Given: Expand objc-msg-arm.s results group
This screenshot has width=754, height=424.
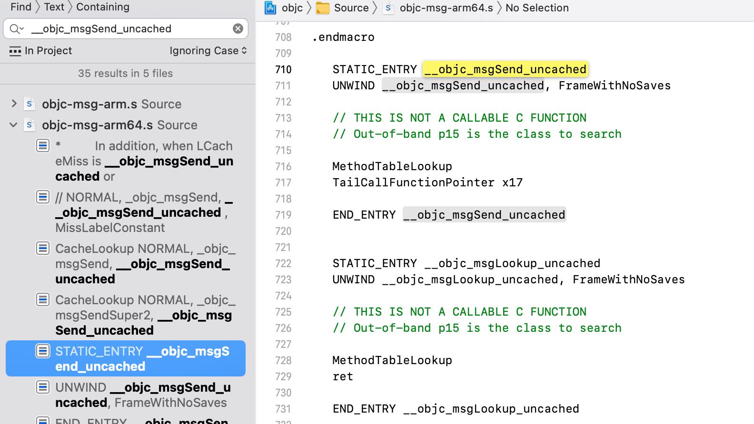Looking at the screenshot, I should point(14,104).
